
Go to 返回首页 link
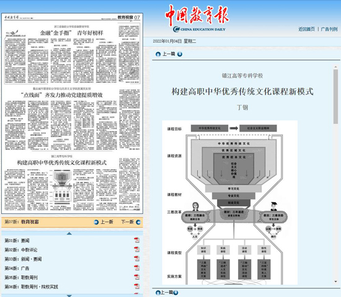click(306, 29)
